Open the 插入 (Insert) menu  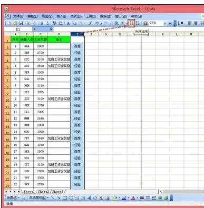pos(61,16)
